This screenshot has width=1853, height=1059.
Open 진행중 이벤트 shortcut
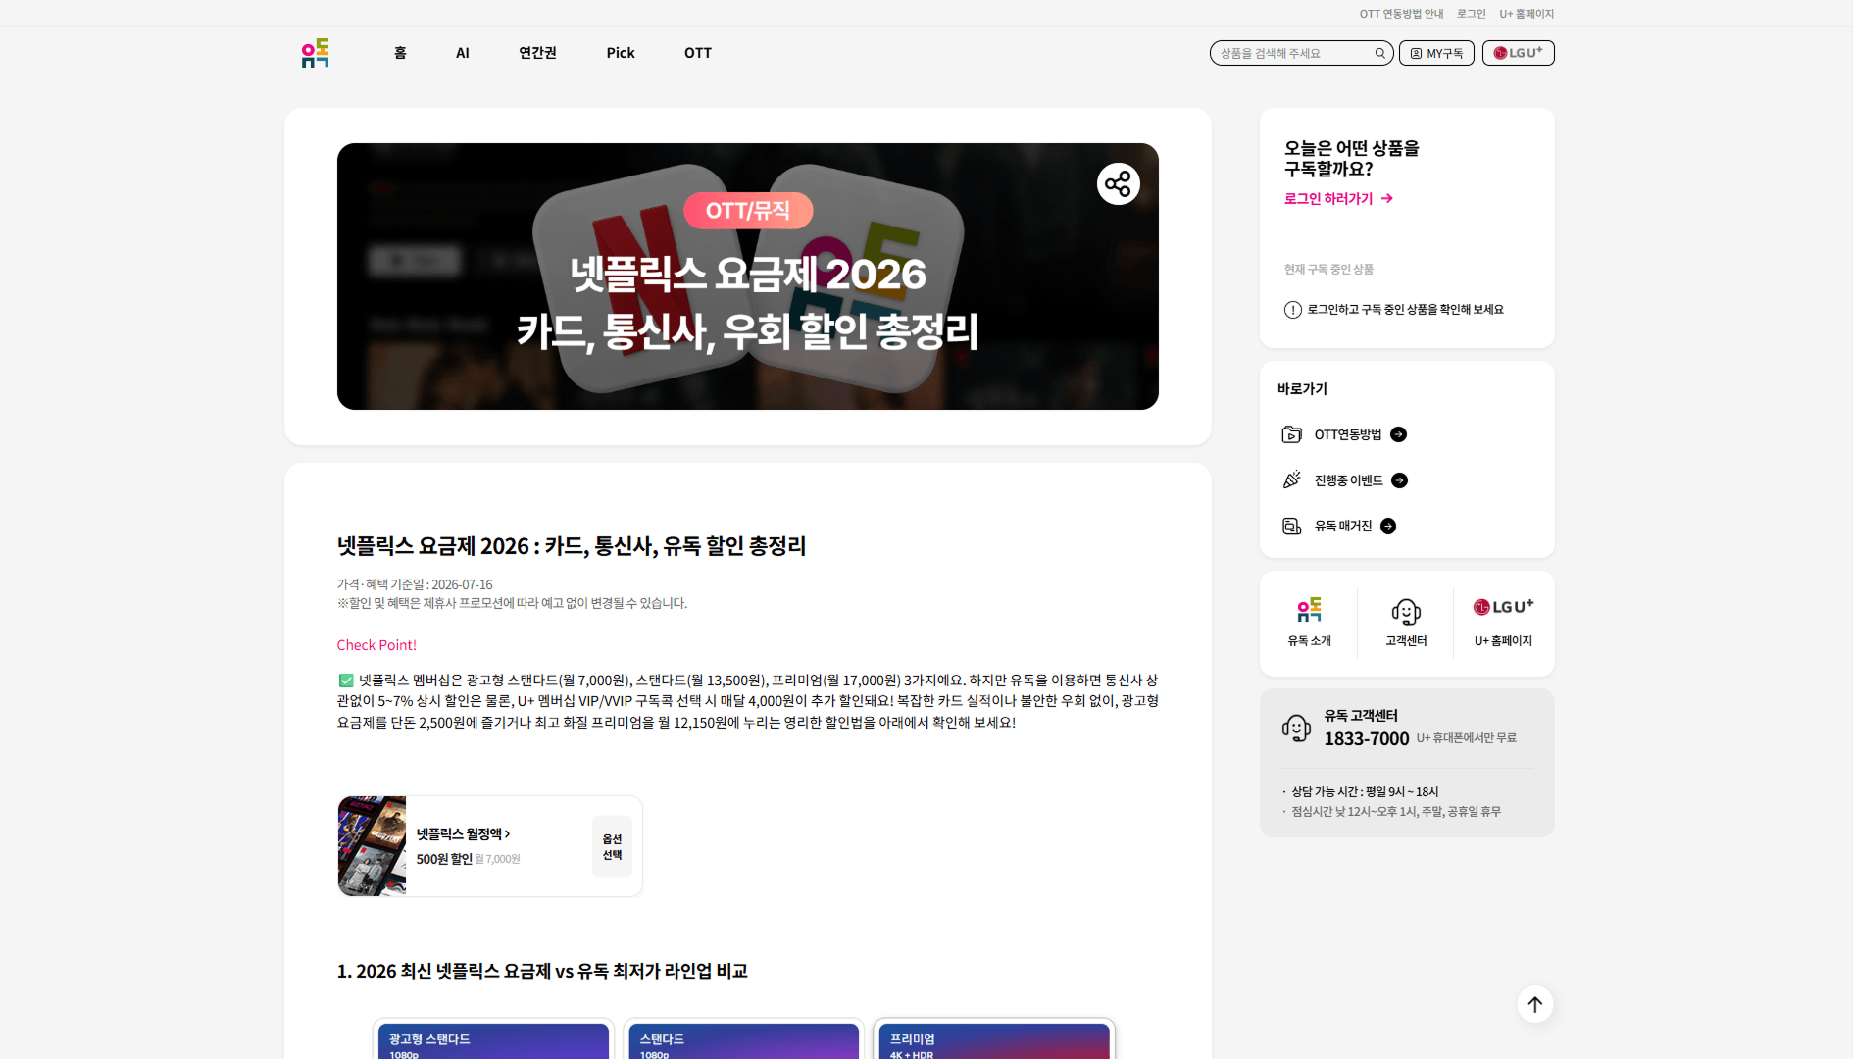click(x=1348, y=480)
